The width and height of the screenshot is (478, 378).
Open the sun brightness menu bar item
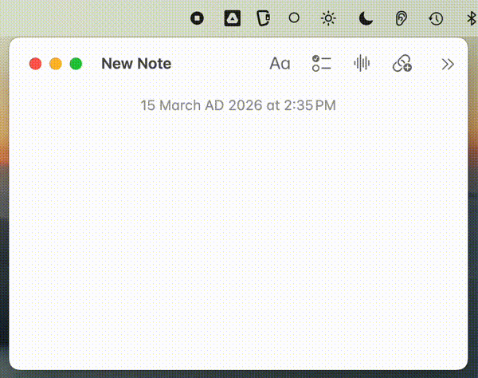tap(328, 18)
